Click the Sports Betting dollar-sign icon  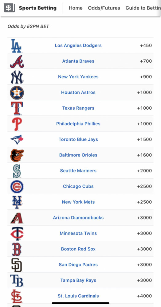9,8
